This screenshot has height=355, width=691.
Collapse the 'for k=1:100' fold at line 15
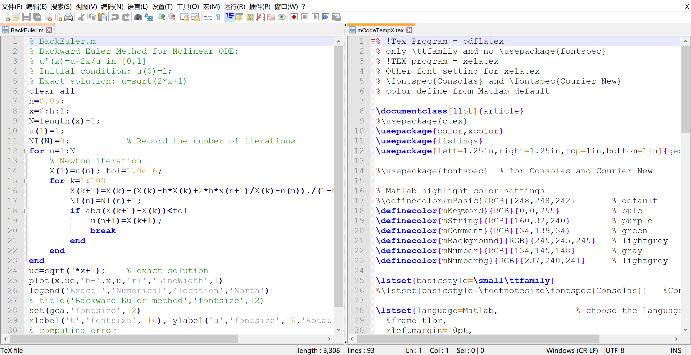coord(26,181)
